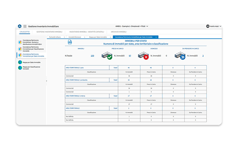Click the application logo icon
The image size is (238, 149).
click(x=20, y=26)
